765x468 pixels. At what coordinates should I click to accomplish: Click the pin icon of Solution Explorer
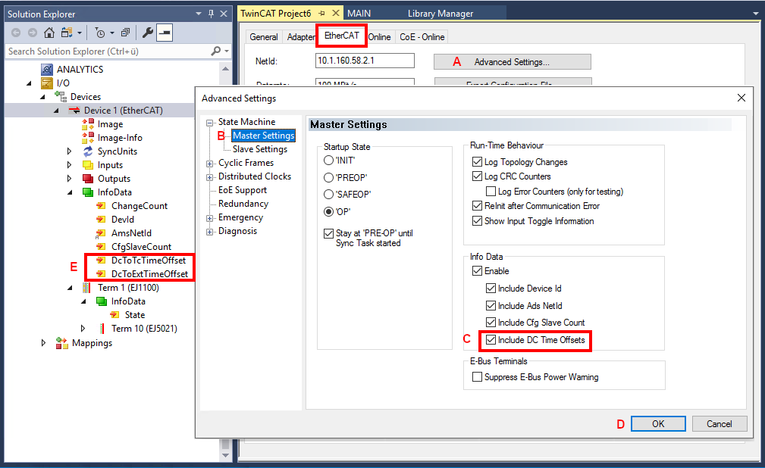[211, 14]
